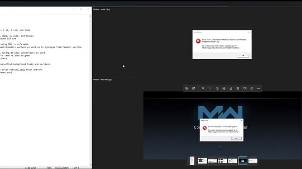The height and width of the screenshot is (169, 302).
Task: Open the more options ellipsis in Photos toolbar
Action: pos(259,88)
